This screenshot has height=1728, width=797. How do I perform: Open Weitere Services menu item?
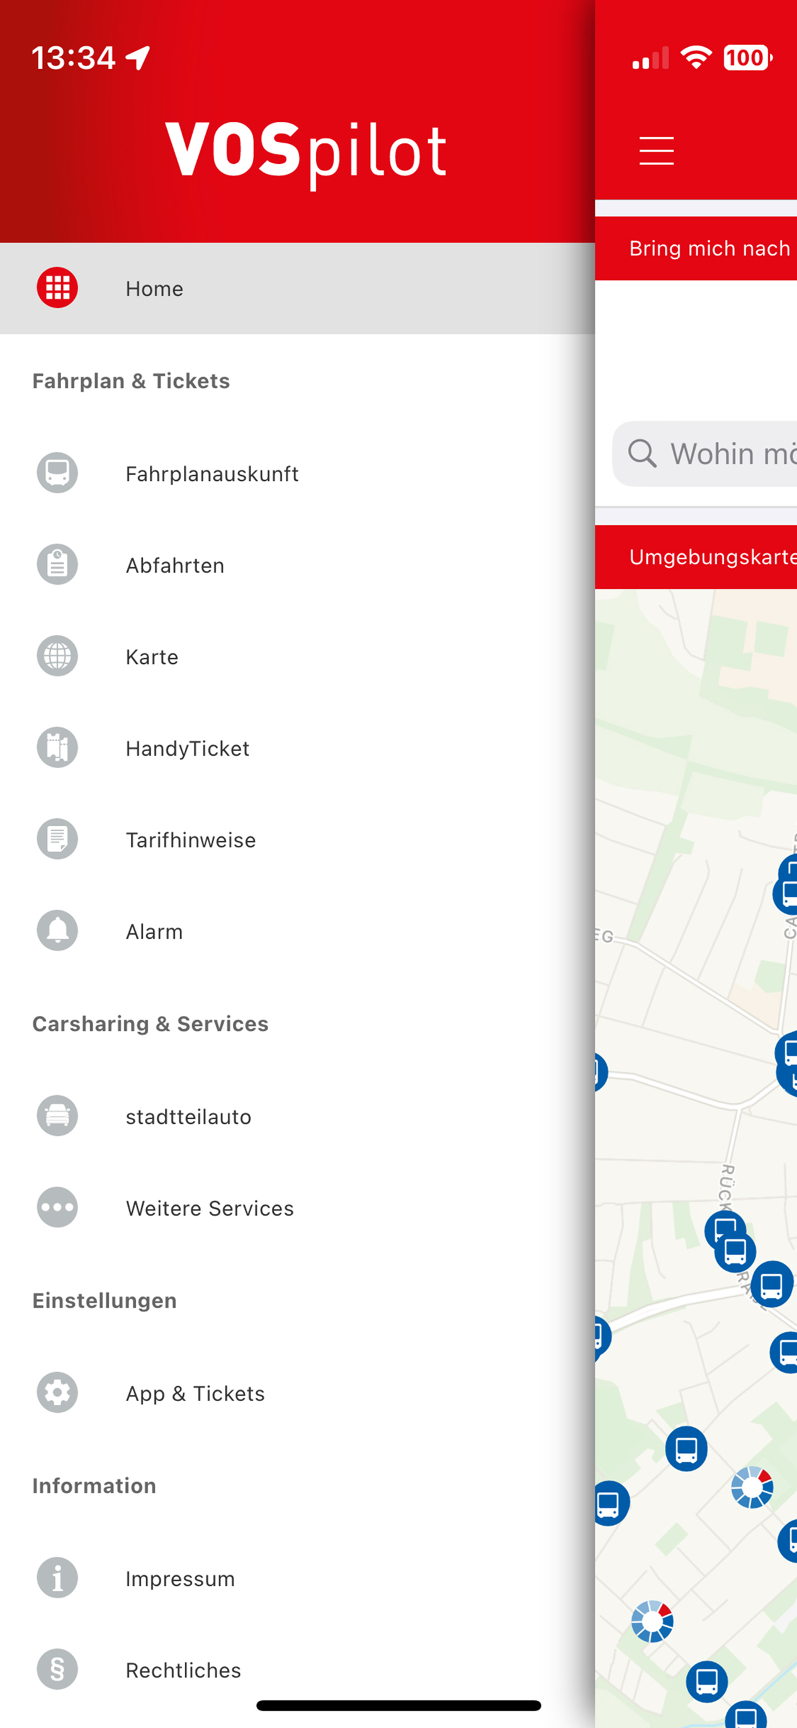tap(297, 1208)
